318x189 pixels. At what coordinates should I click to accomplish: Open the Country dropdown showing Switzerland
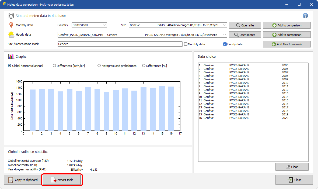click(x=89, y=25)
